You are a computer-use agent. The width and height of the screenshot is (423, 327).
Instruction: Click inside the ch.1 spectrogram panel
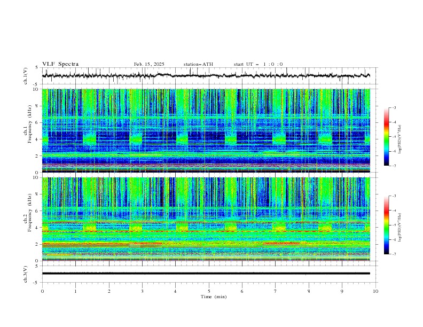(x=206, y=130)
